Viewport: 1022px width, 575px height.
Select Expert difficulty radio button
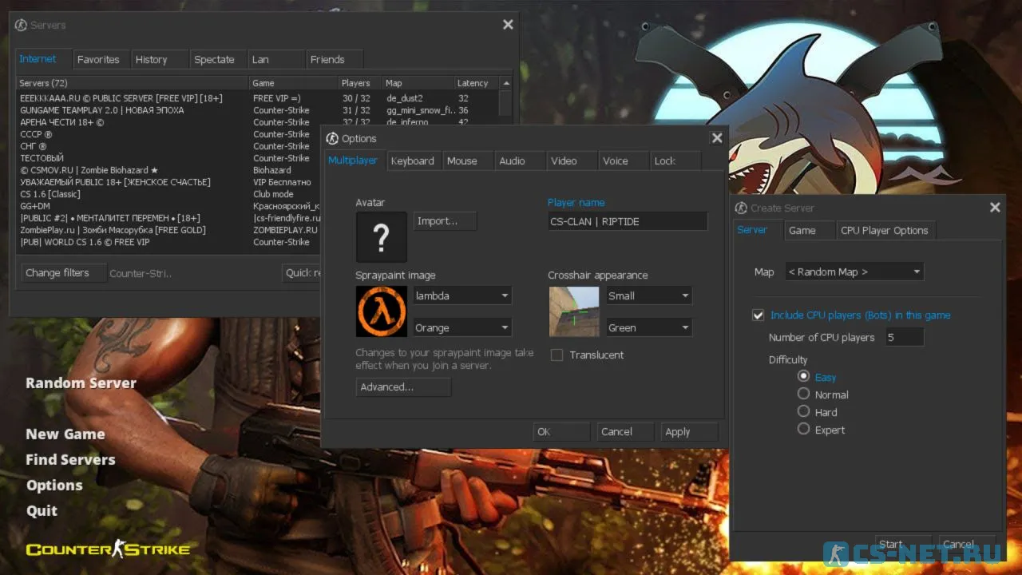[x=804, y=429]
